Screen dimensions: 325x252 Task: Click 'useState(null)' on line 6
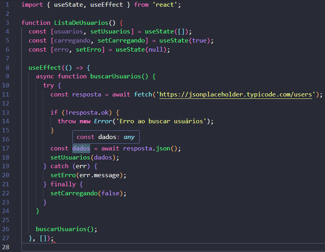point(141,50)
